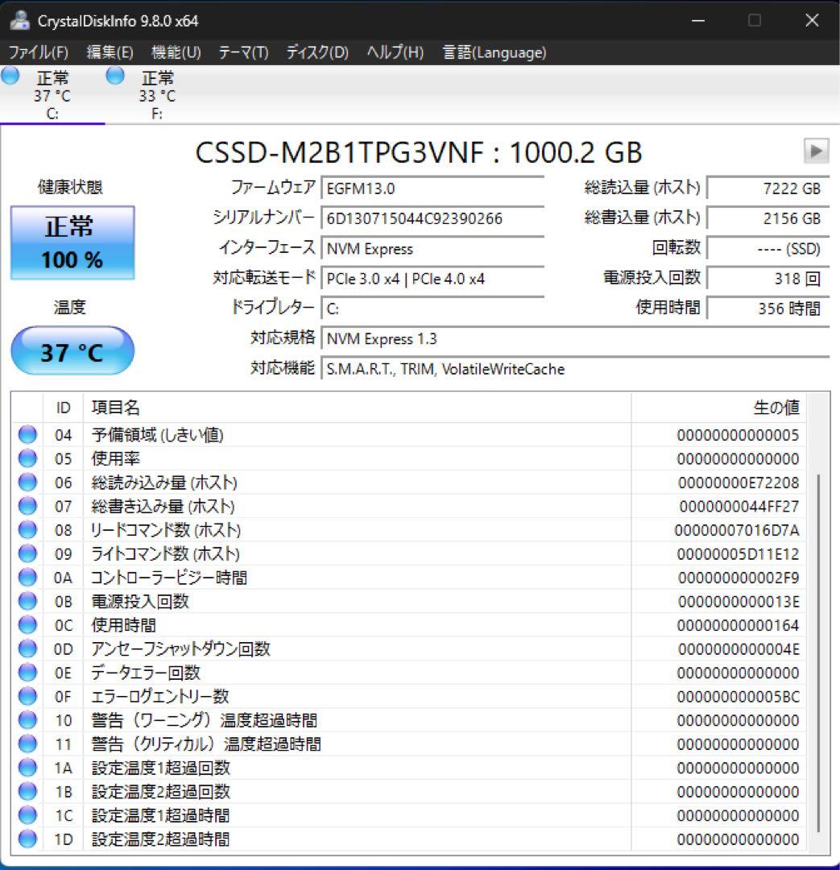Image resolution: width=840 pixels, height=870 pixels.
Task: Click the disk title CSSD-M2B1TPG3VNF : 1000.2 GB
Action: click(419, 152)
